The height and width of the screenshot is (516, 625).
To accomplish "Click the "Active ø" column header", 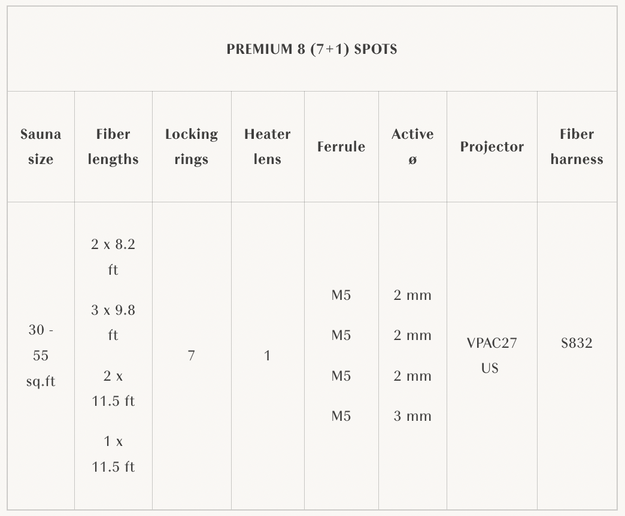I will click(412, 147).
